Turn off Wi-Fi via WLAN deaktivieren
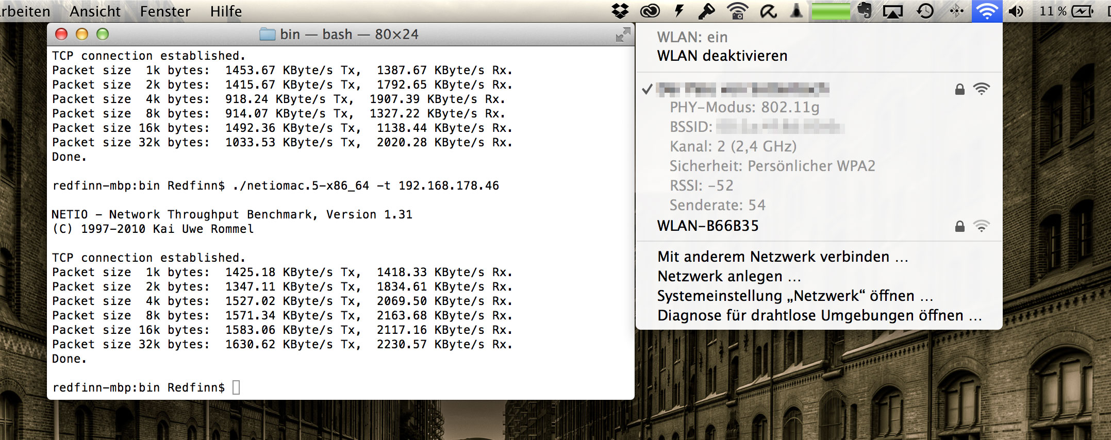This screenshot has height=440, width=1111. pyautogui.click(x=722, y=56)
